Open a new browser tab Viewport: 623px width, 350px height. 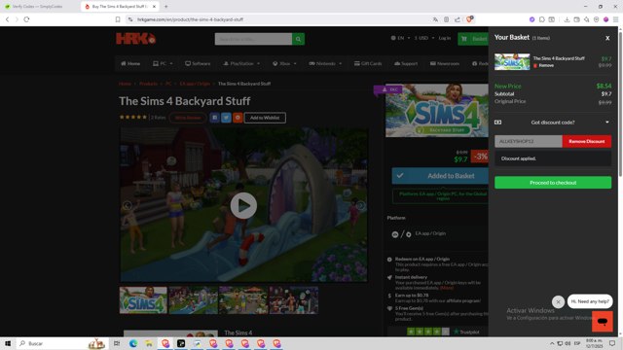pos(166,7)
